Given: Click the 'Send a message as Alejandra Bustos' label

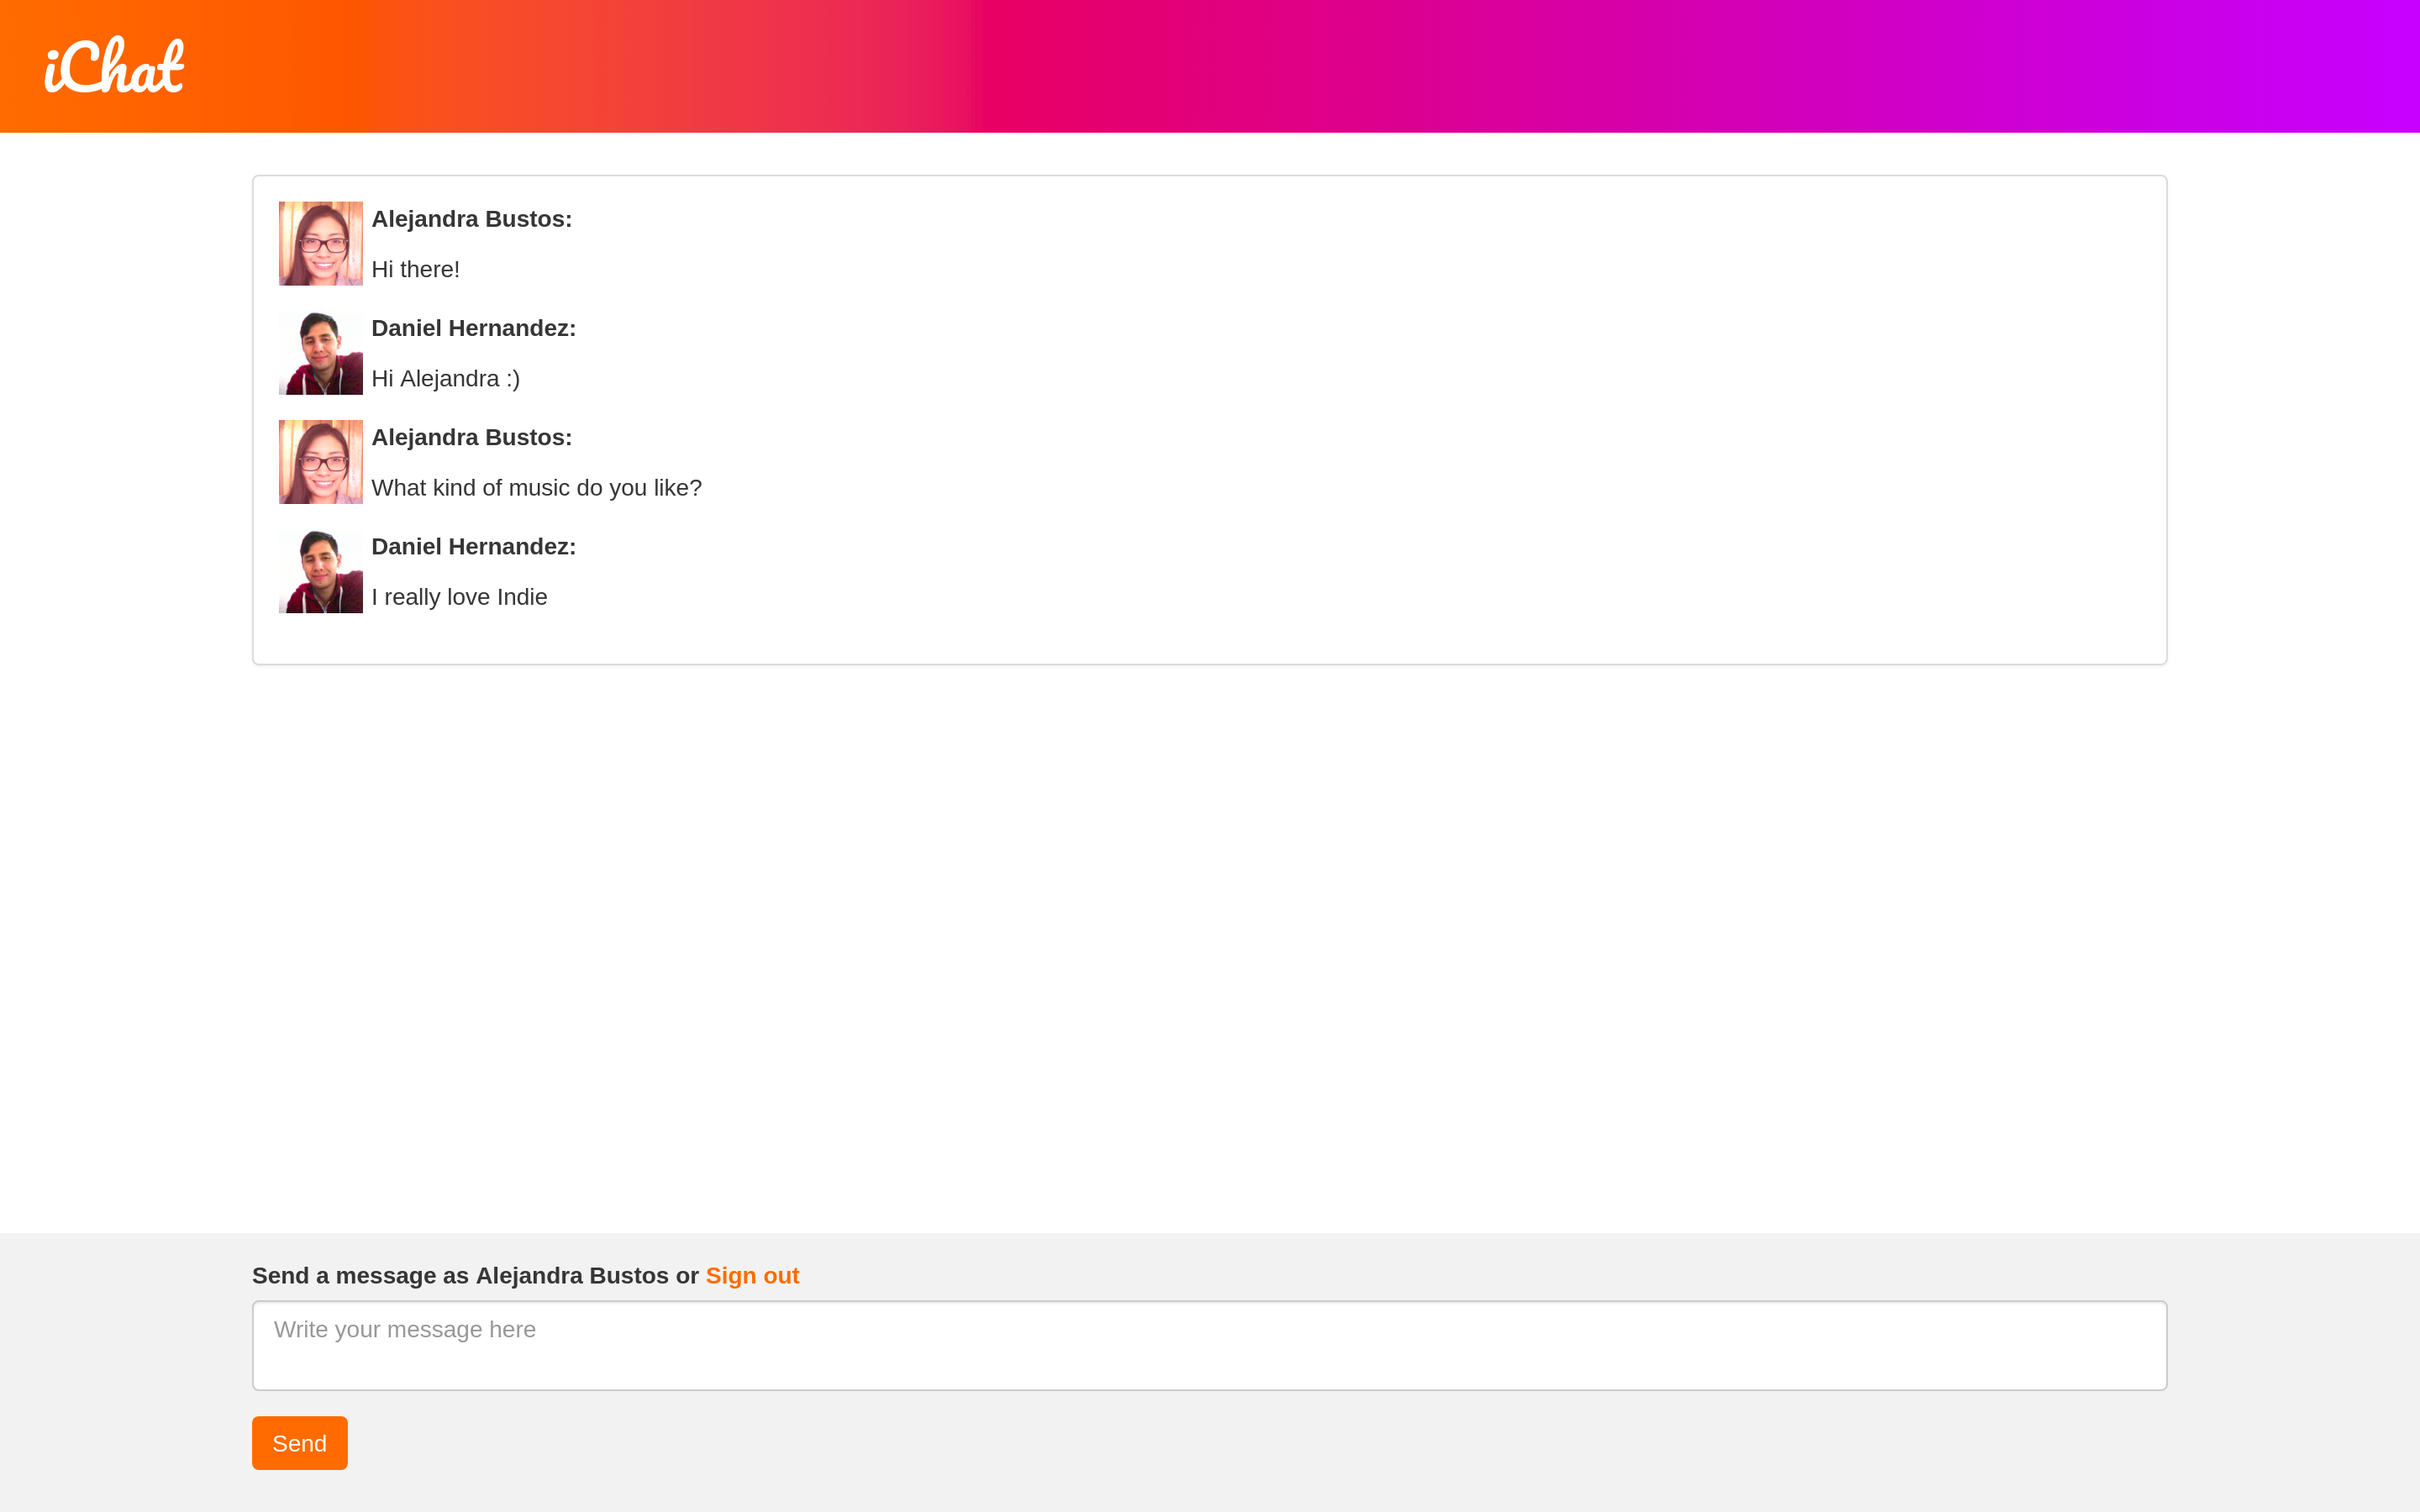Looking at the screenshot, I should (460, 1276).
